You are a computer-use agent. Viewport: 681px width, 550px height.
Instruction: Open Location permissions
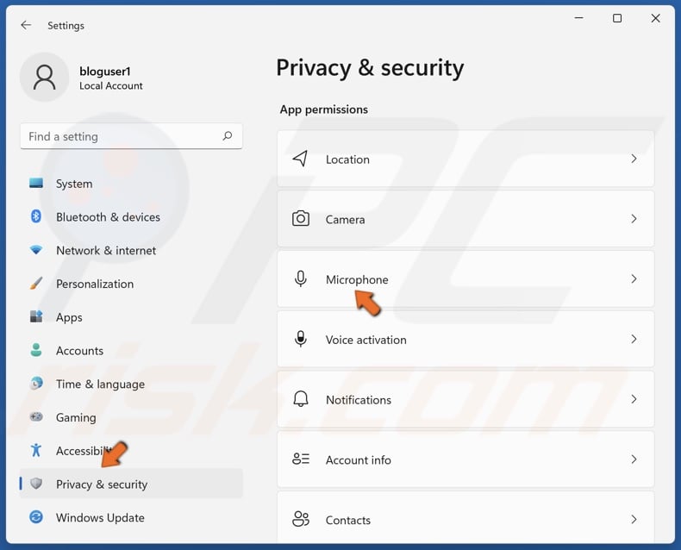465,159
